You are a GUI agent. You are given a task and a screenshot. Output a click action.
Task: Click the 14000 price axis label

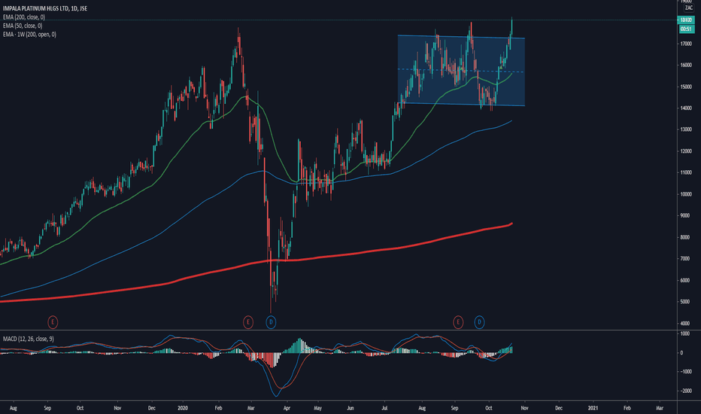(686, 108)
